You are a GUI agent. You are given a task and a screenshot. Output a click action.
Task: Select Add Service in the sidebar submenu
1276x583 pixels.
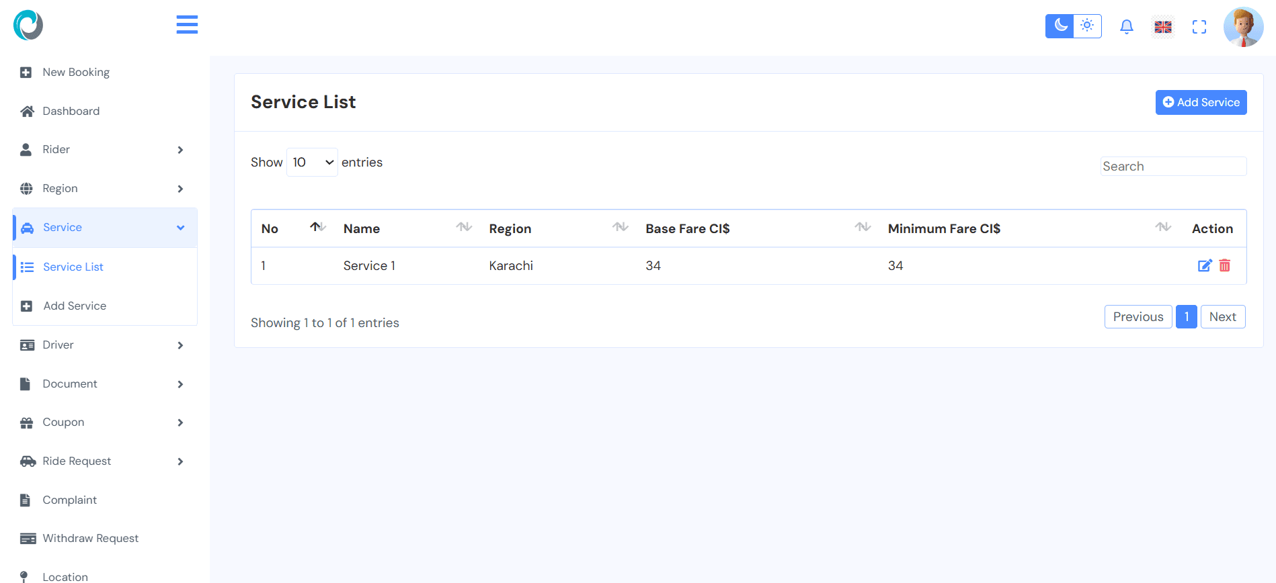point(75,306)
